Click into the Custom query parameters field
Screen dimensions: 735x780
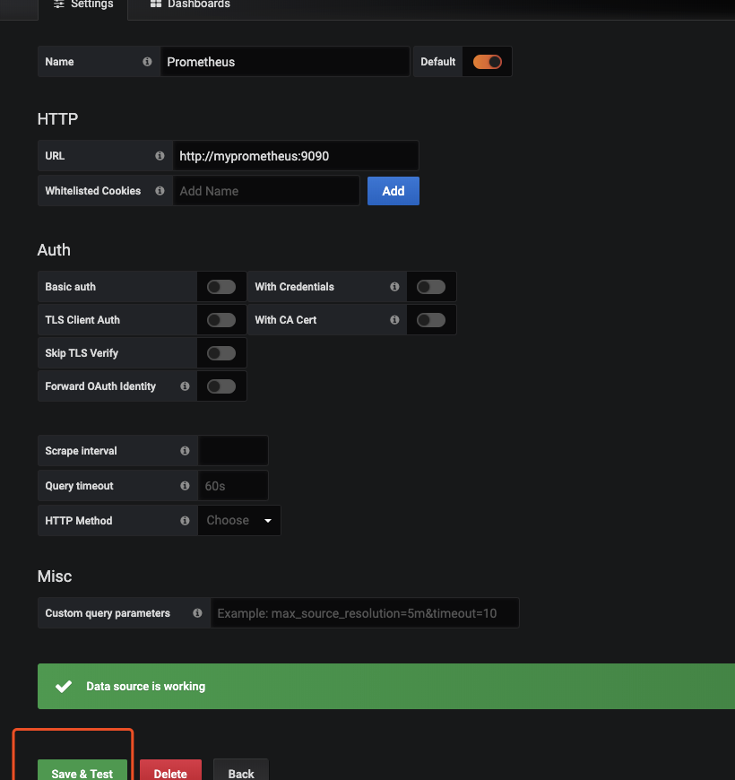click(x=364, y=614)
